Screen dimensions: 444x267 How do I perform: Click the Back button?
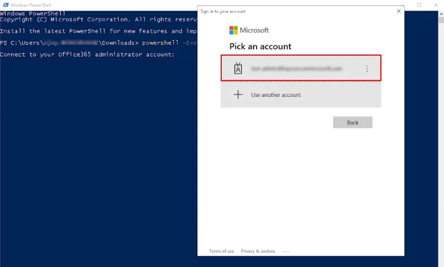[x=353, y=122]
